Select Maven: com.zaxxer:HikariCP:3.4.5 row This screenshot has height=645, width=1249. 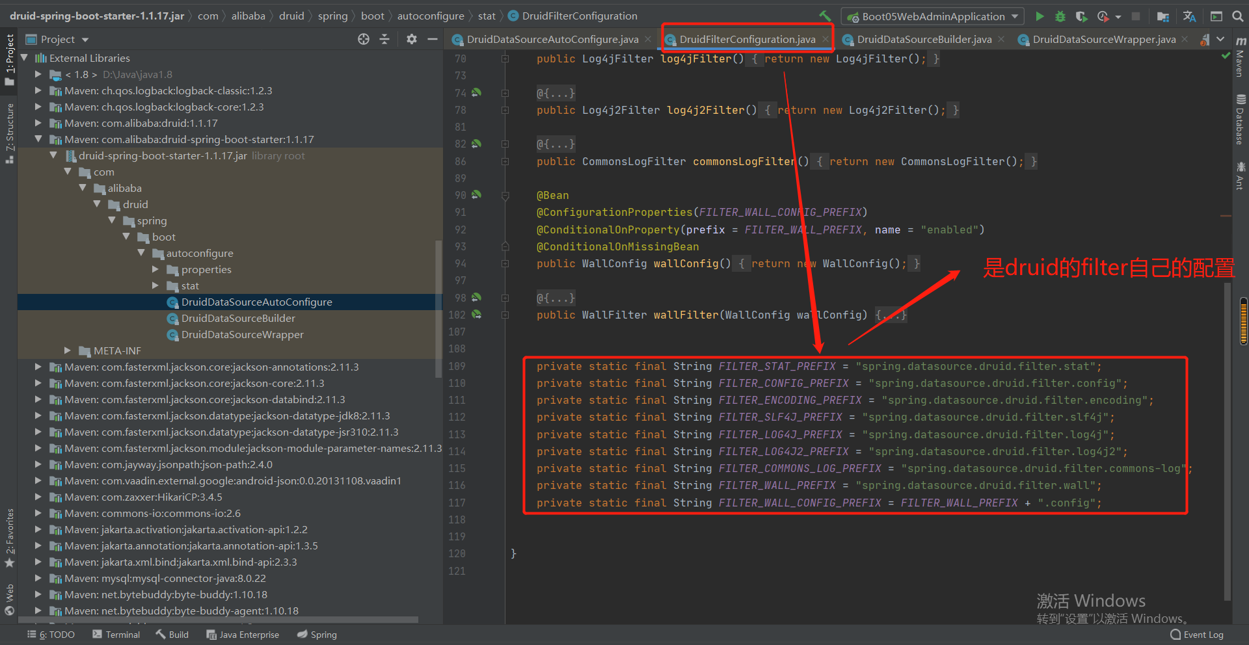point(230,497)
